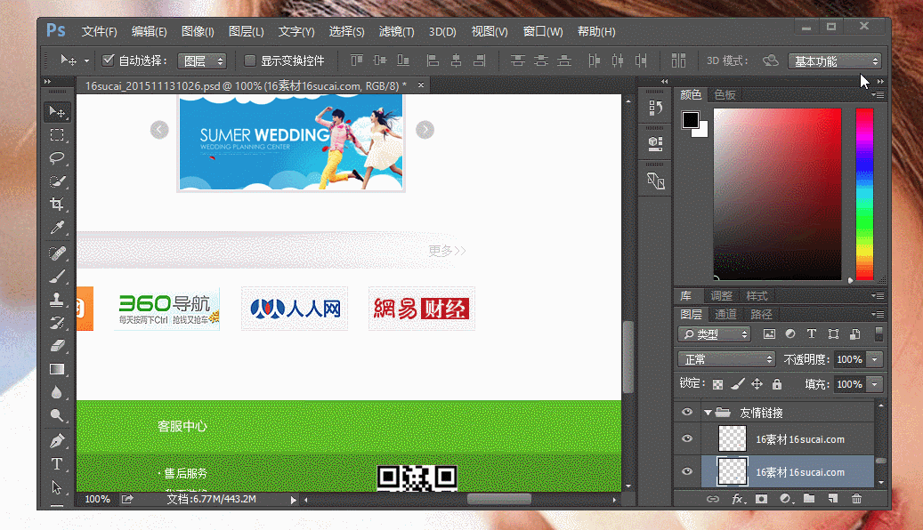Enable the 显示变换控件 checkbox

[x=249, y=60]
